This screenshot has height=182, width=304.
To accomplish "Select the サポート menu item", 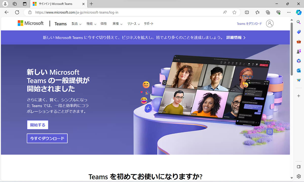I will tap(148, 24).
